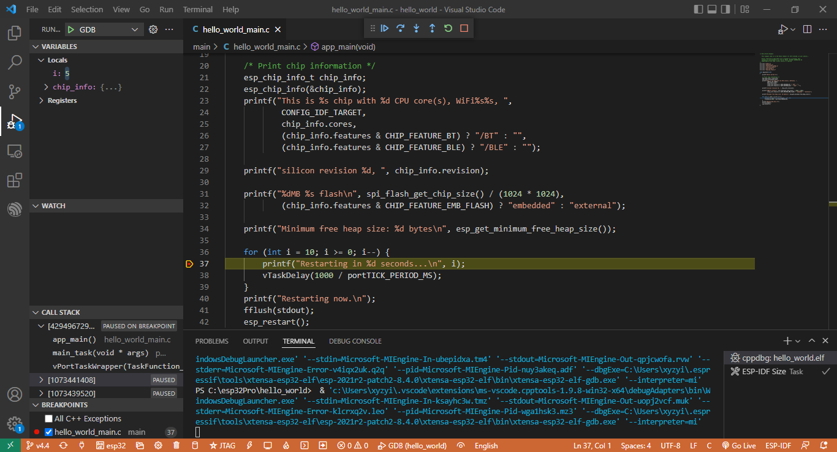Open the Source Control view

click(15, 92)
